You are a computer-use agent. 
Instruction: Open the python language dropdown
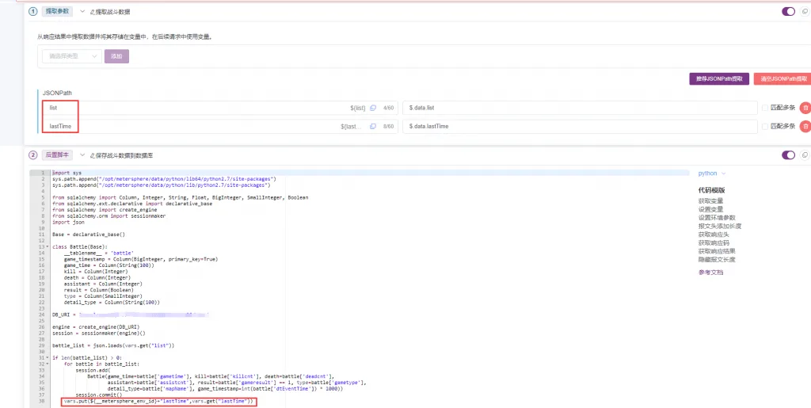(x=712, y=173)
